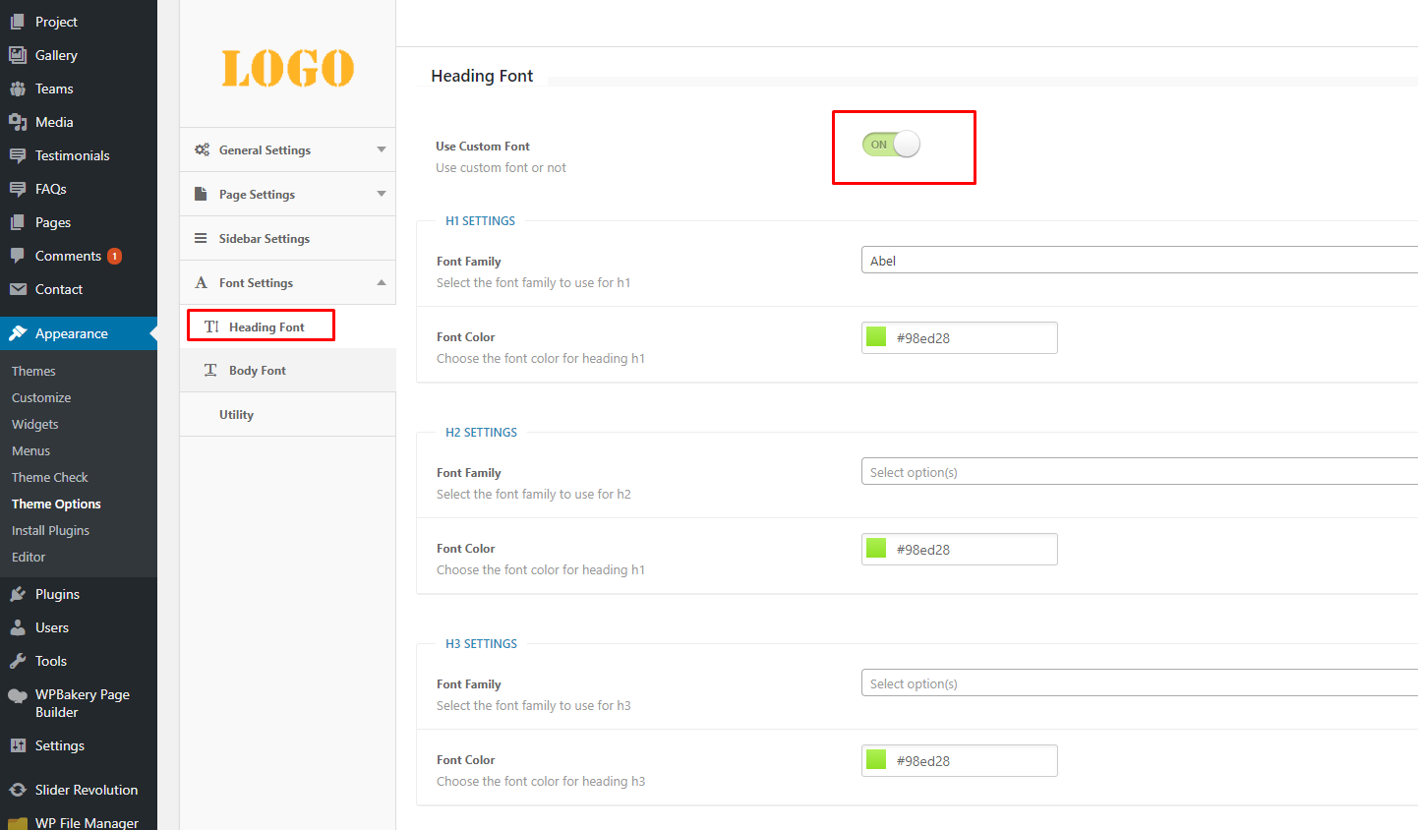The width and height of the screenshot is (1418, 830).
Task: Click the Teams group icon
Action: click(18, 89)
